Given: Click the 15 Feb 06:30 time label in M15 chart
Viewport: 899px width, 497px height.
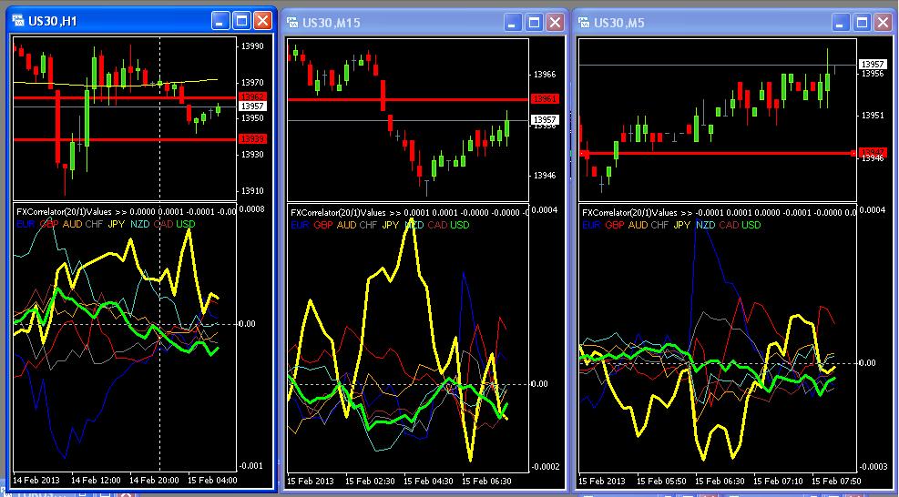Looking at the screenshot, I should (486, 481).
